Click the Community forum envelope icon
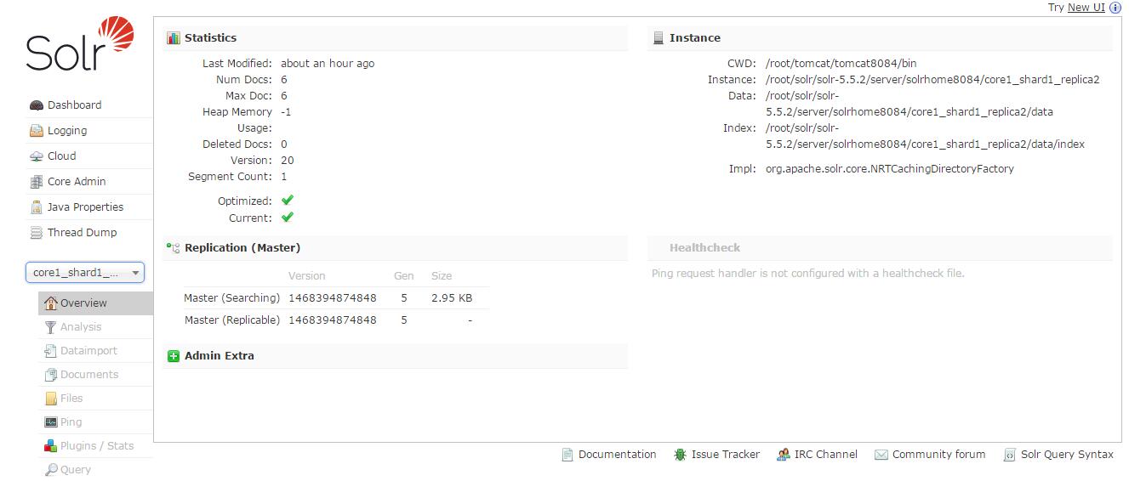 [x=881, y=456]
